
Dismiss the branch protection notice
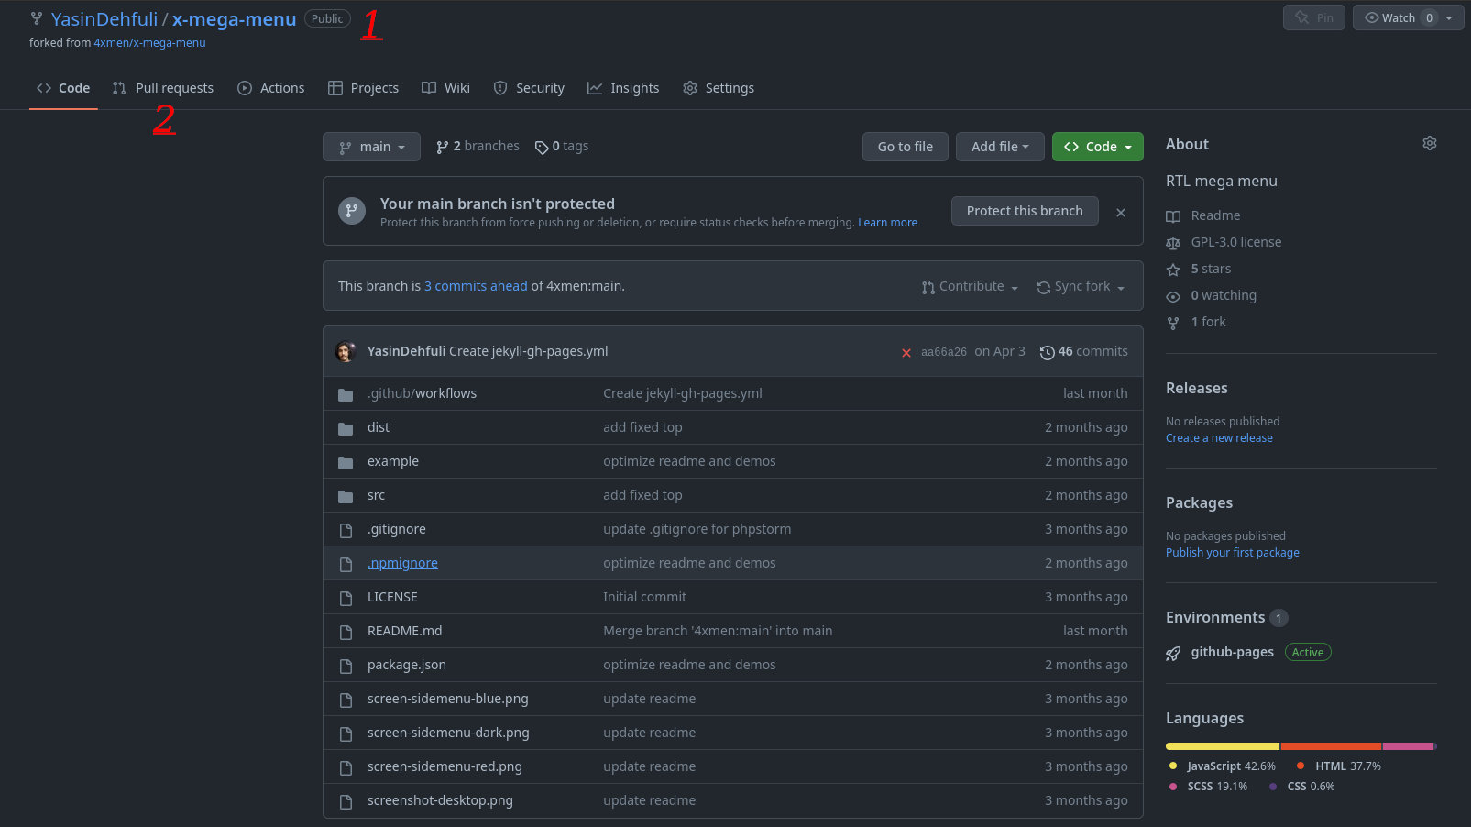coord(1120,212)
